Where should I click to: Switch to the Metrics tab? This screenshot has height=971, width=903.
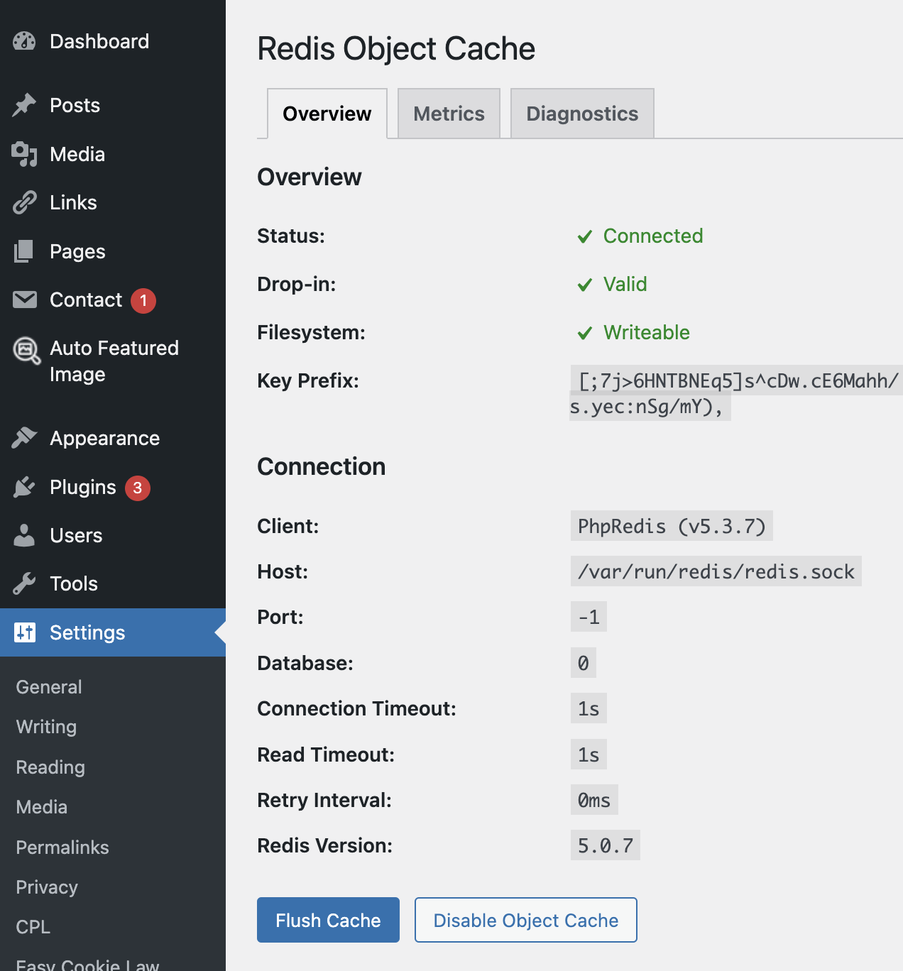(449, 113)
